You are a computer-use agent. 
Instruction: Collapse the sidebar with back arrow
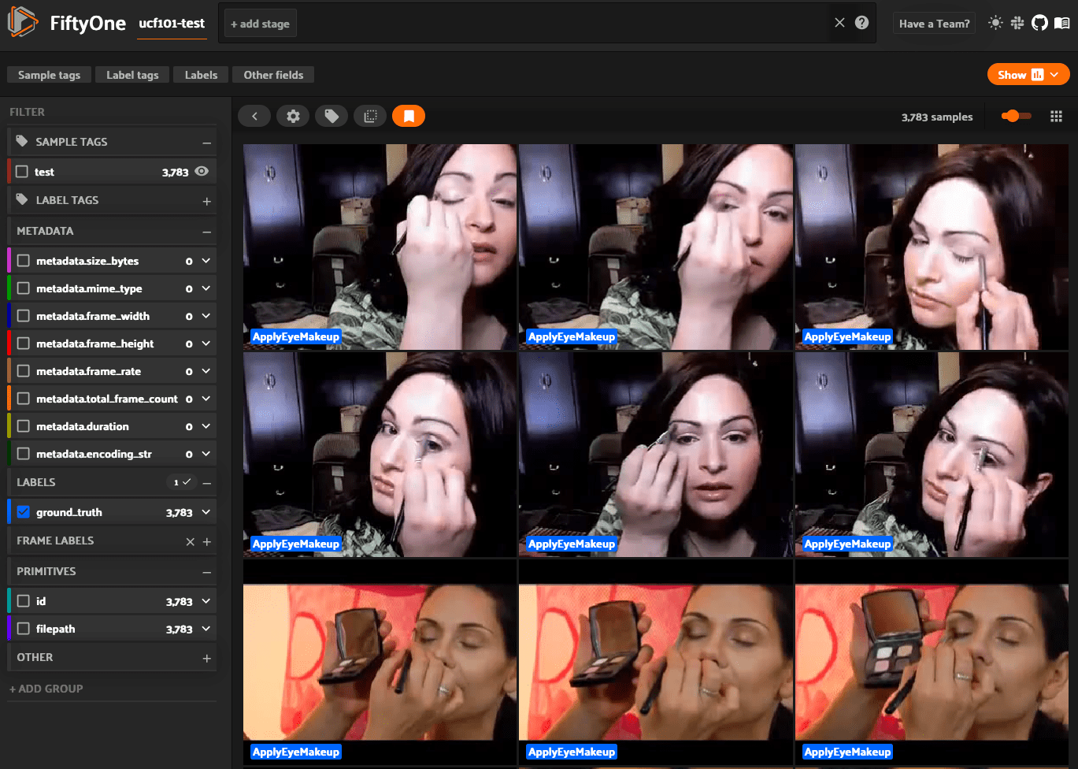click(x=254, y=117)
